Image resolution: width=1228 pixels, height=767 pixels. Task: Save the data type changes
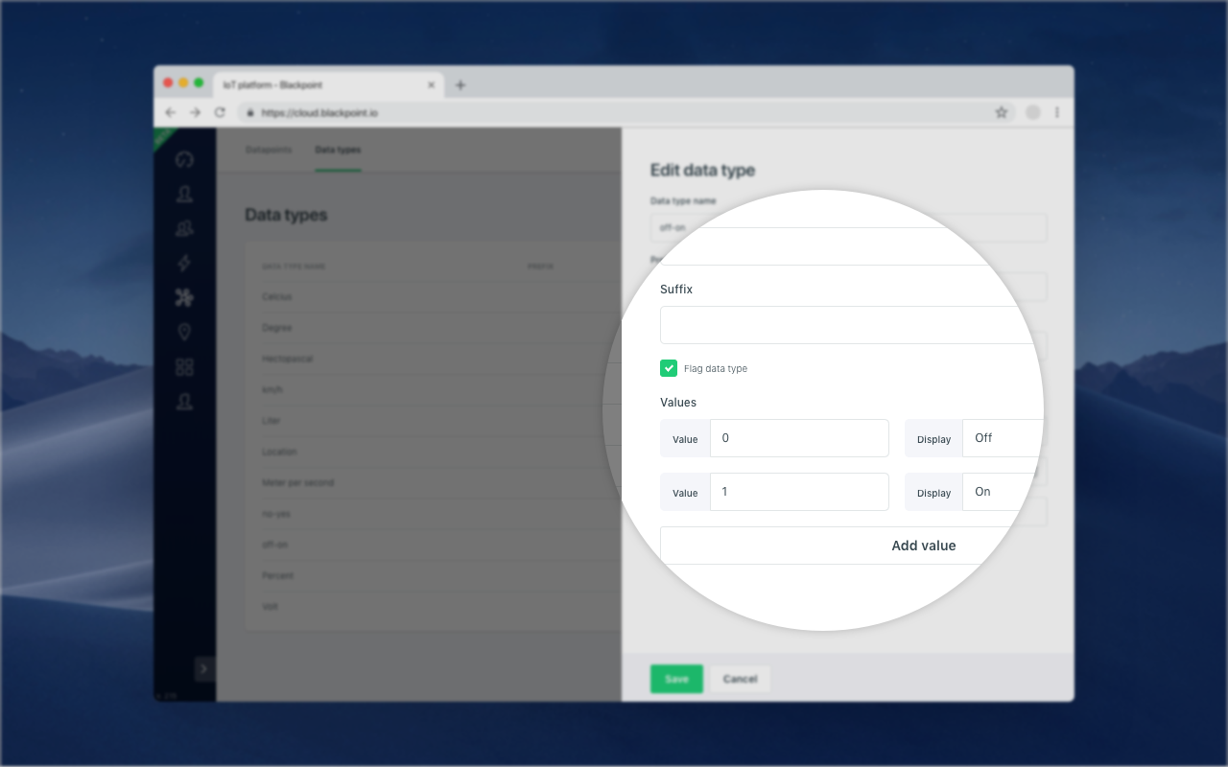[676, 679]
